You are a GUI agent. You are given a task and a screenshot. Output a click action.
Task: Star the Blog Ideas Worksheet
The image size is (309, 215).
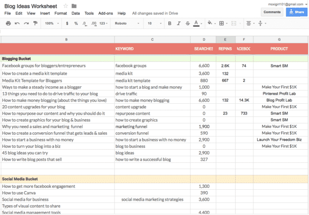pyautogui.click(x=66, y=6)
